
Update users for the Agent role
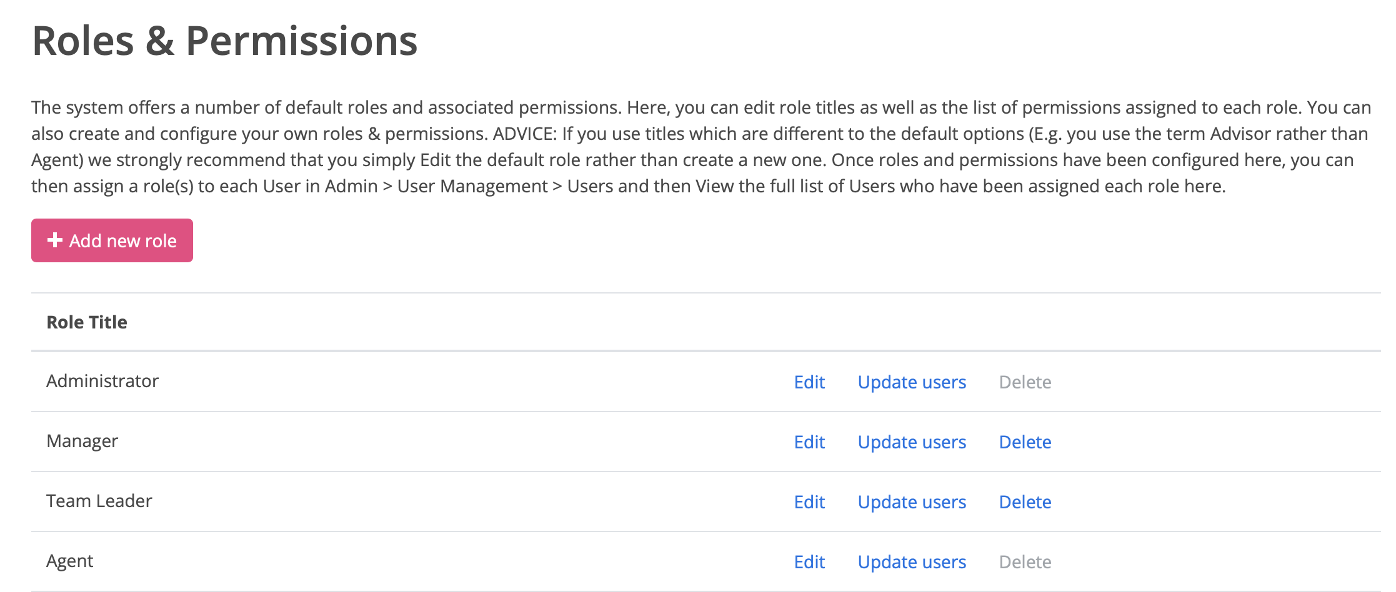(x=912, y=562)
